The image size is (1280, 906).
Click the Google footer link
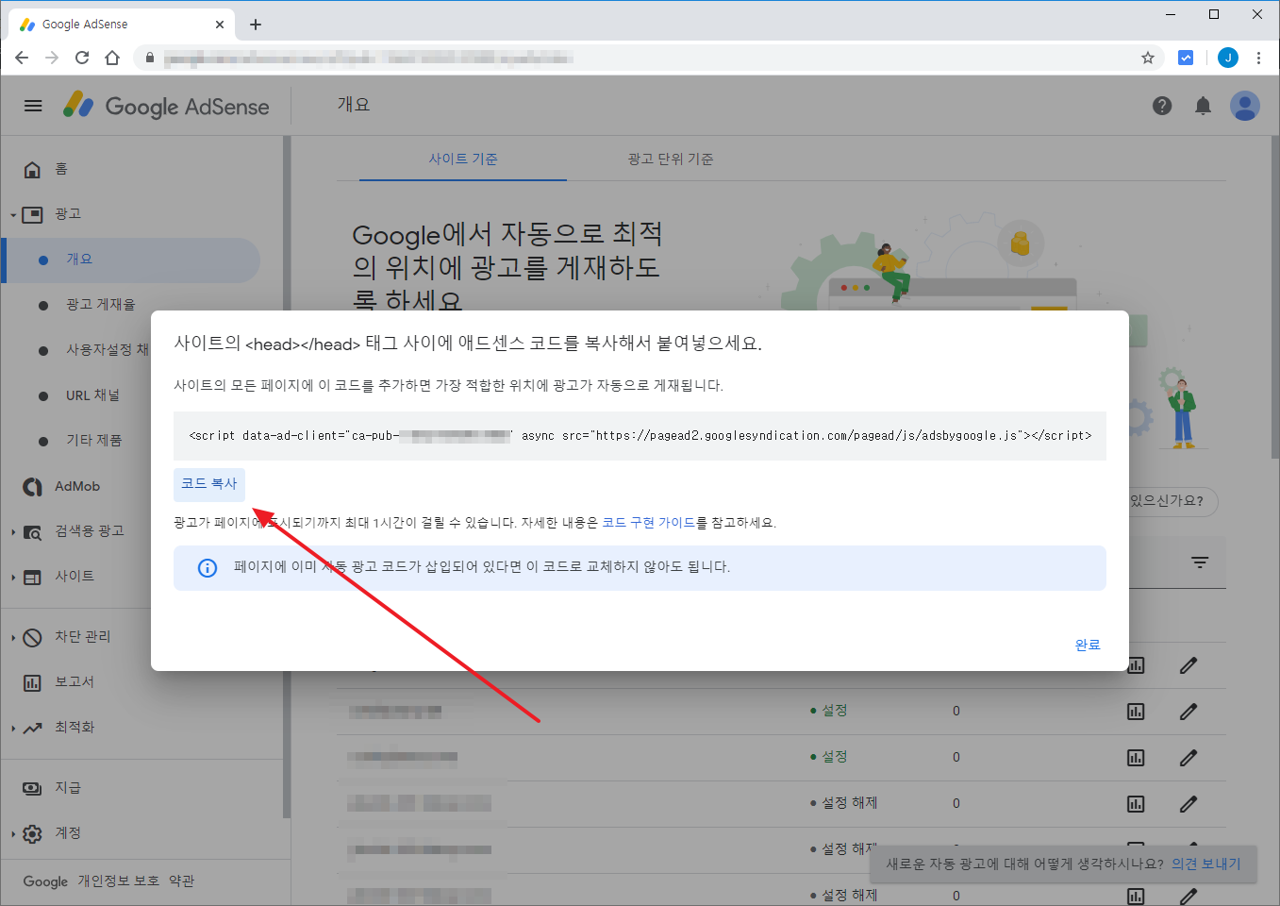pyautogui.click(x=45, y=881)
